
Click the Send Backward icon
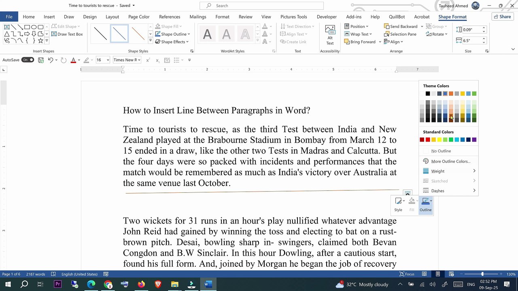click(386, 26)
